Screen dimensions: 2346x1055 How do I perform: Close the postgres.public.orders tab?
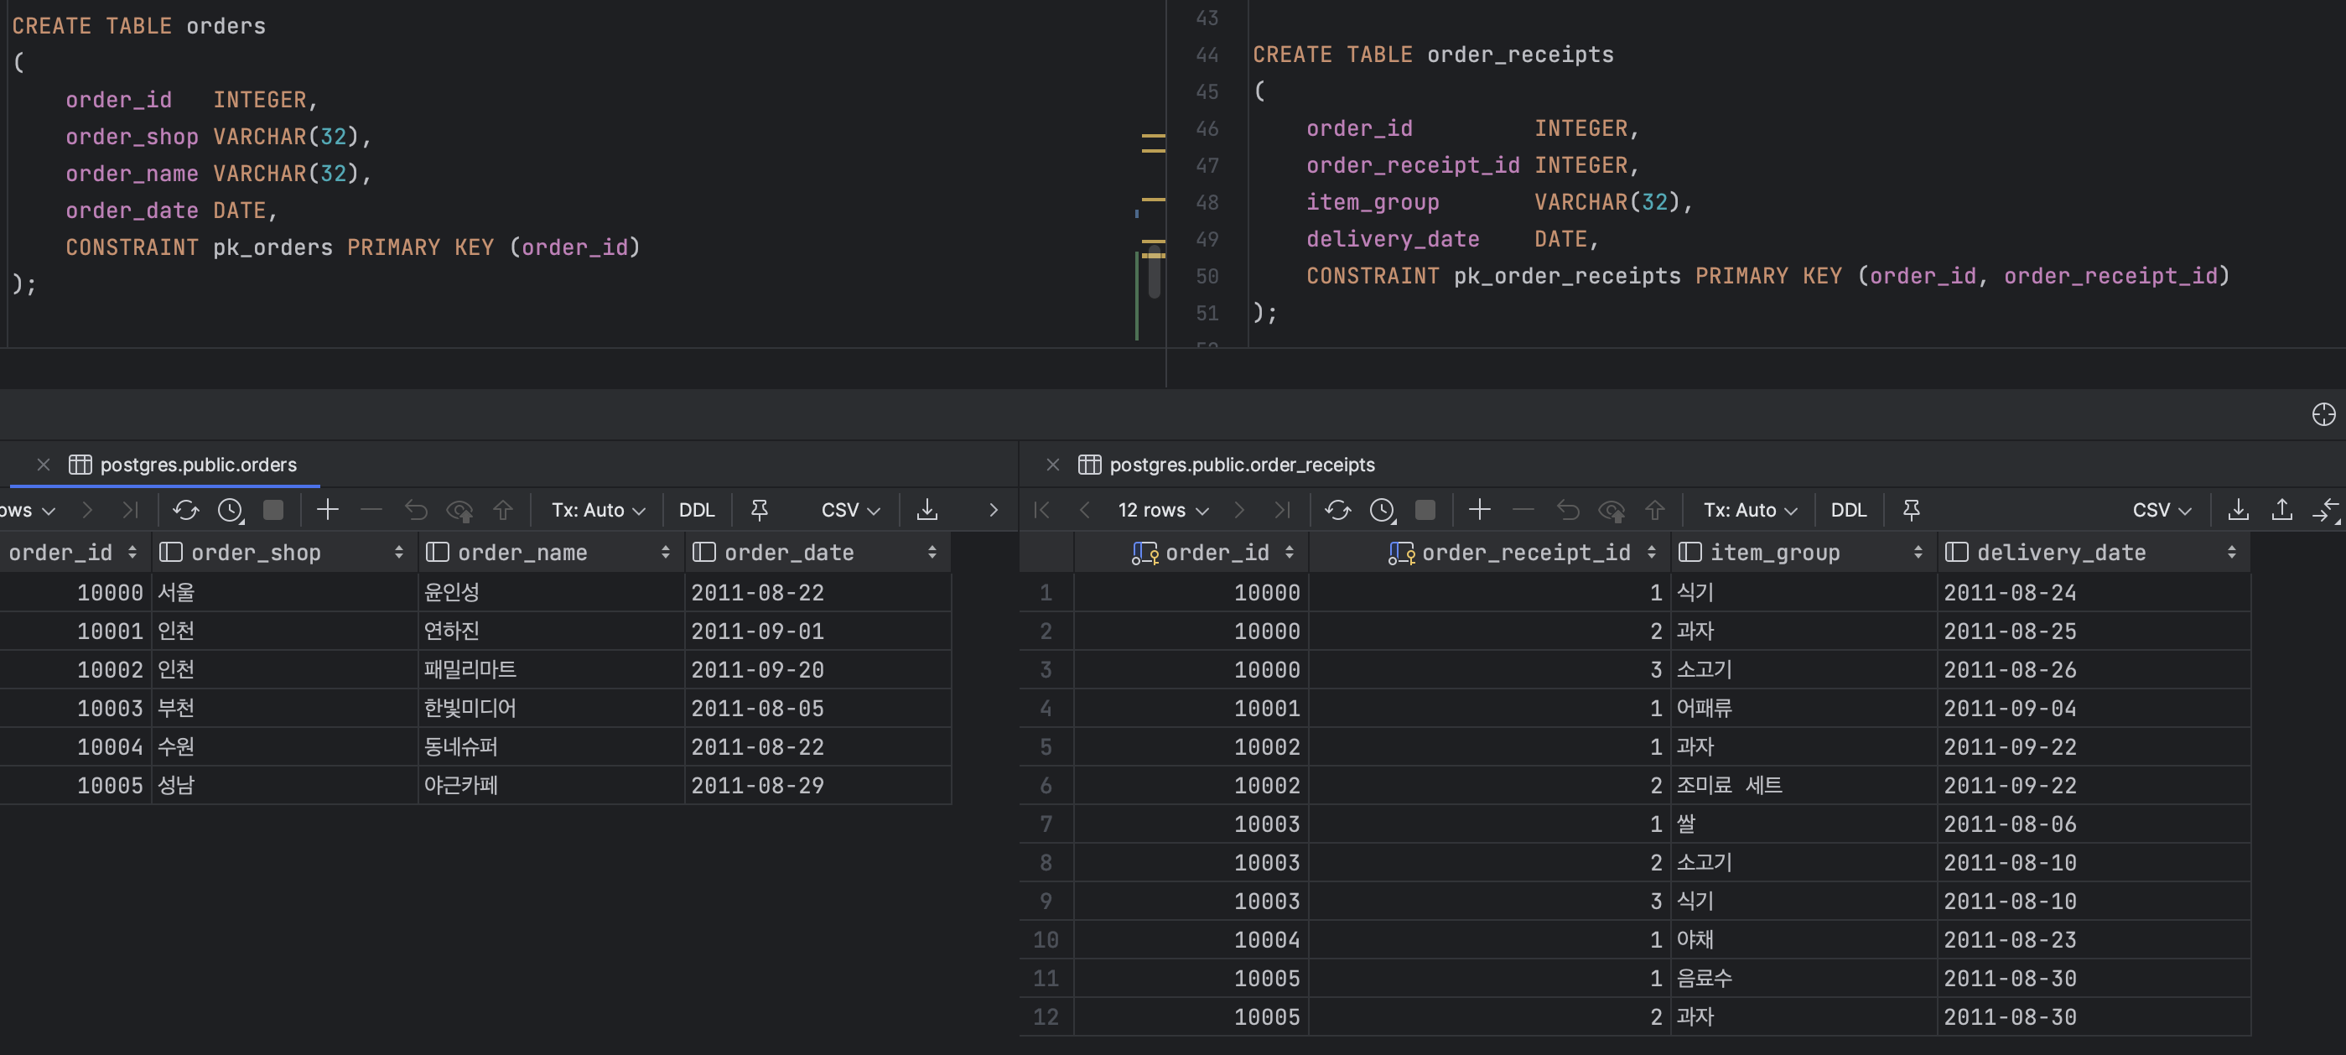pos(44,465)
